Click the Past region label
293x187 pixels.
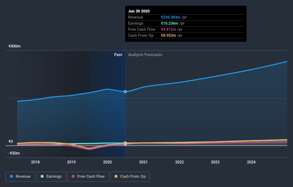(x=118, y=55)
